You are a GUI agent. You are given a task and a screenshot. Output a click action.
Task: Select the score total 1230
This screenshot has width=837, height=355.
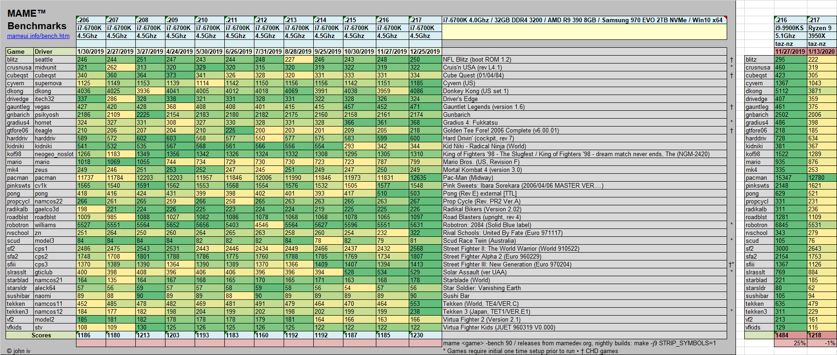coord(425,335)
